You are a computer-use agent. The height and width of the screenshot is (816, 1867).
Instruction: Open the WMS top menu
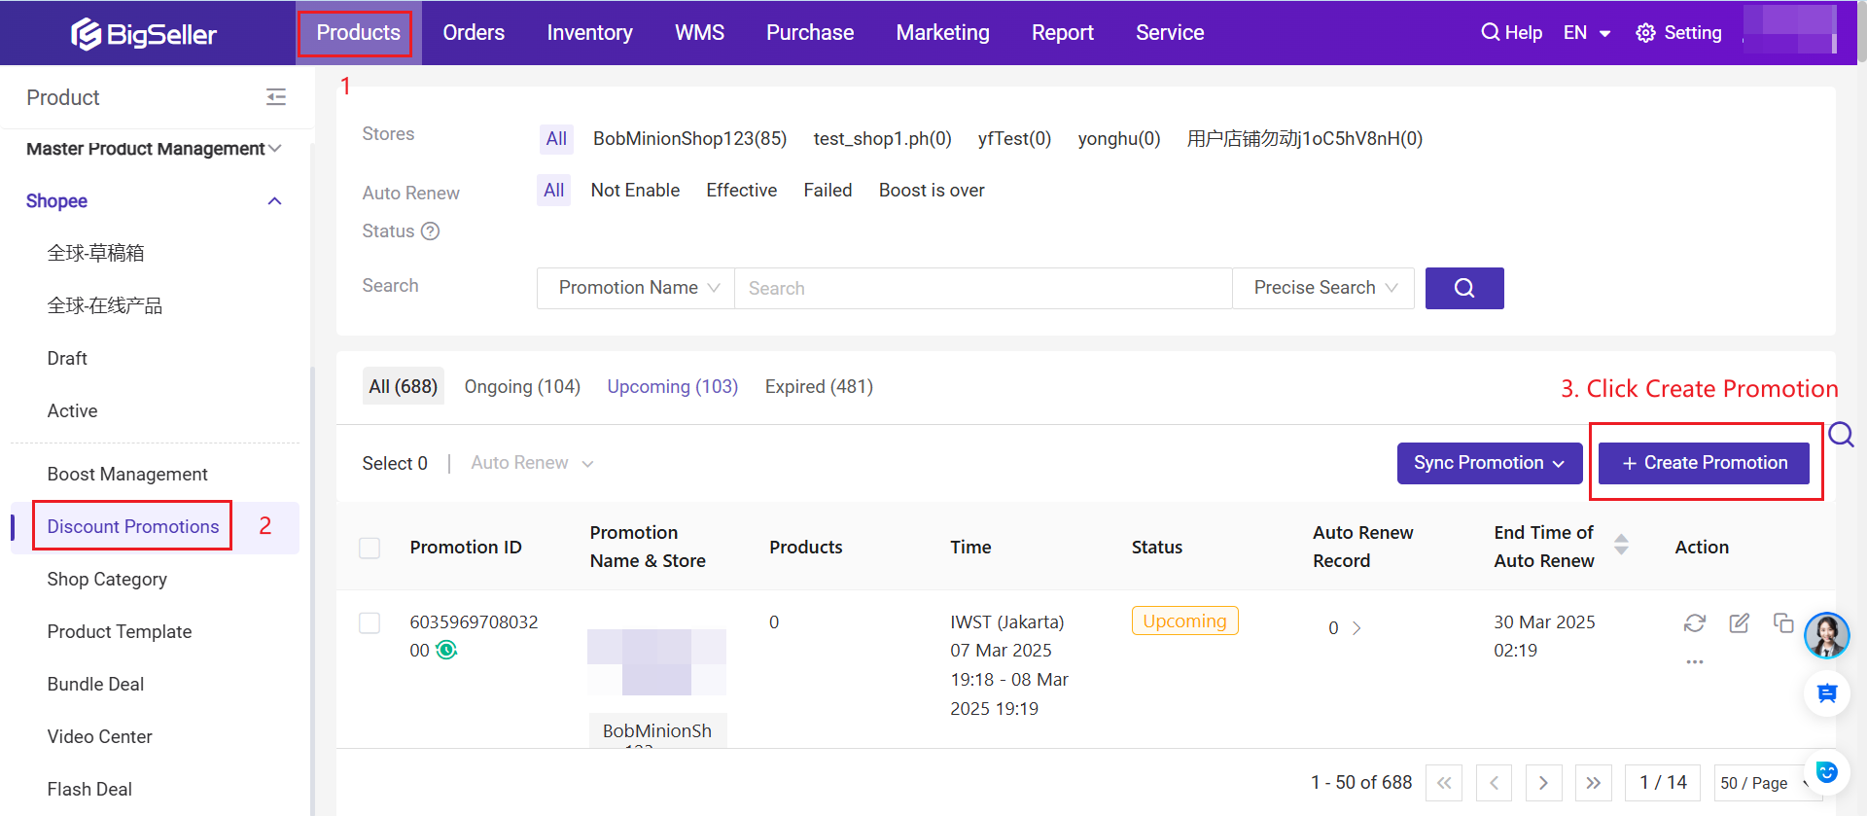[699, 33]
